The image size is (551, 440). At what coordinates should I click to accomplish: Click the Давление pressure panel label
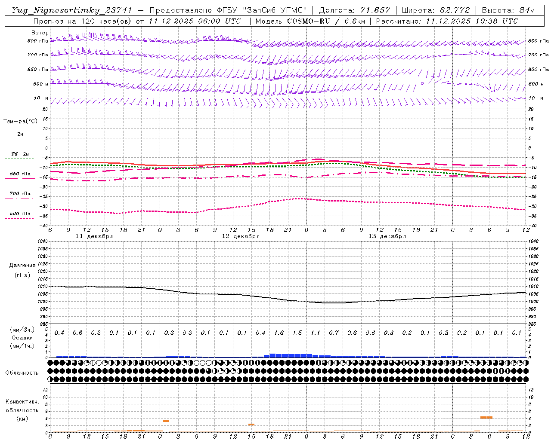[x=22, y=266]
